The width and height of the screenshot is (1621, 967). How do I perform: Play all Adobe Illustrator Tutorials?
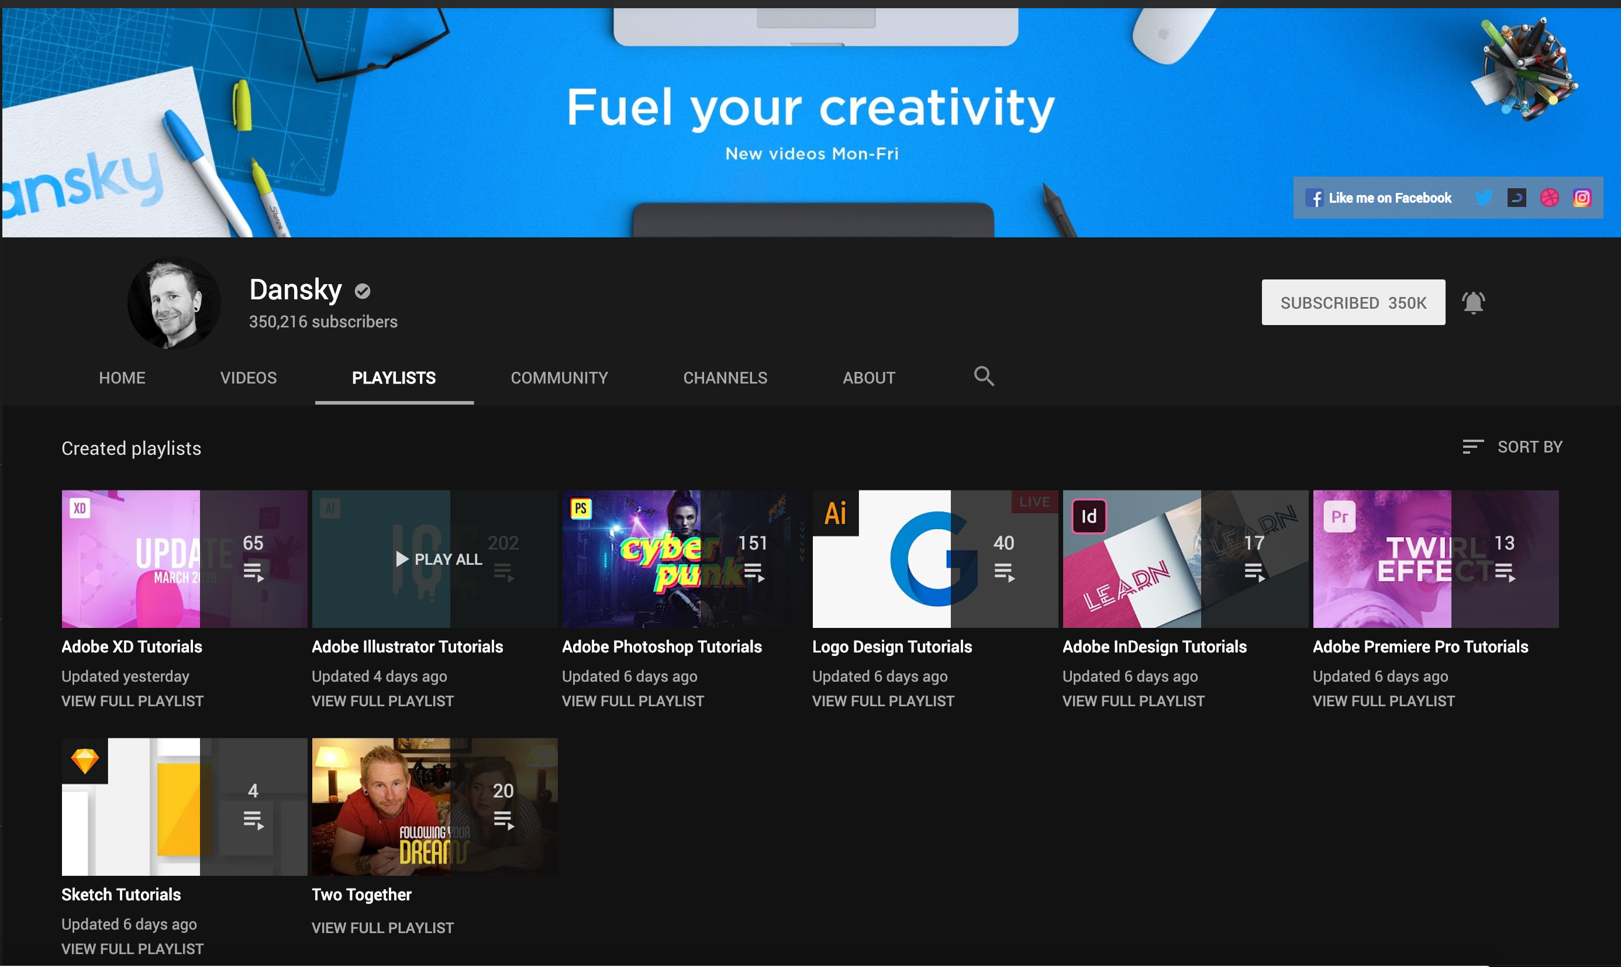(439, 559)
